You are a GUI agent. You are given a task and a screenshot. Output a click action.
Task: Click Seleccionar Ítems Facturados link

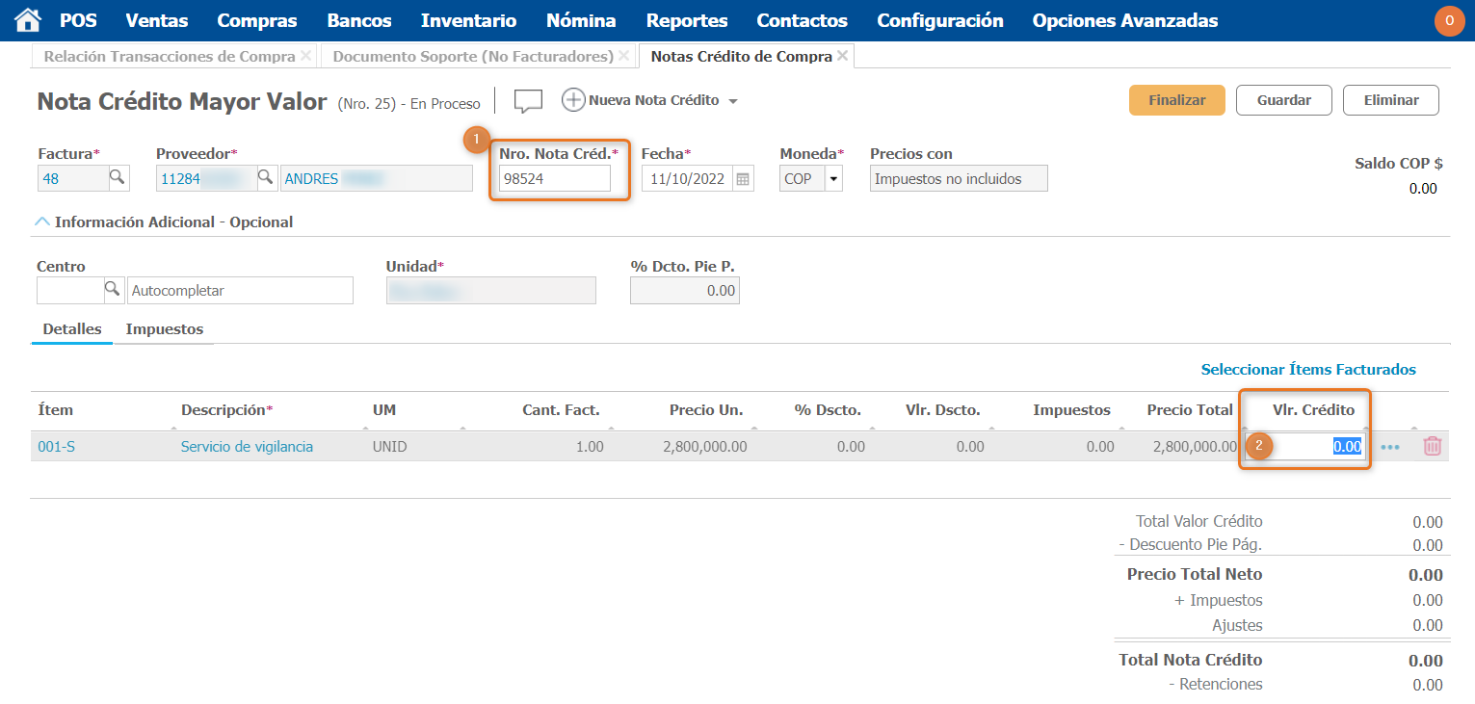click(1307, 370)
